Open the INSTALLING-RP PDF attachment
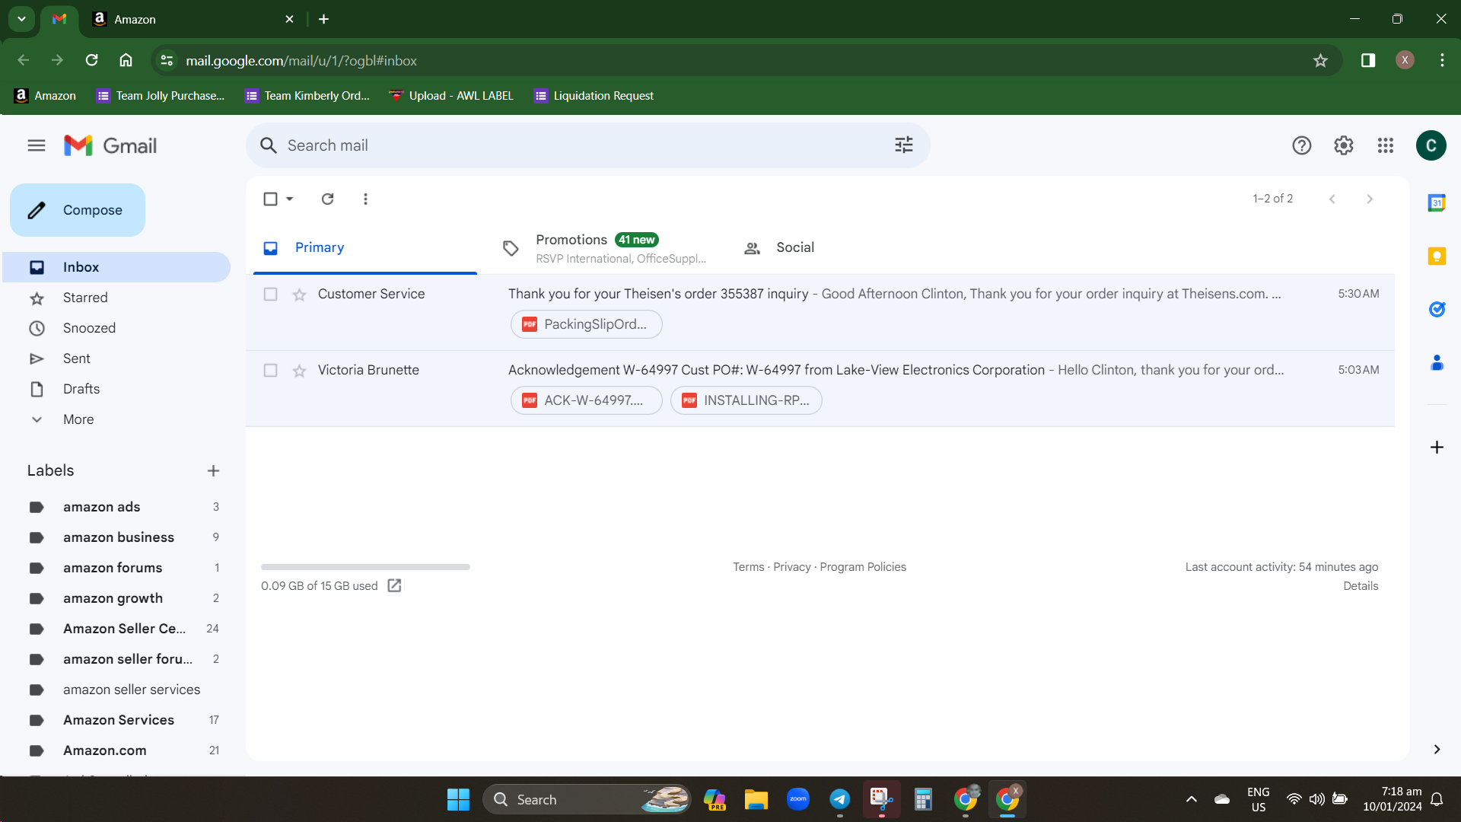The height and width of the screenshot is (822, 1461). point(746,400)
